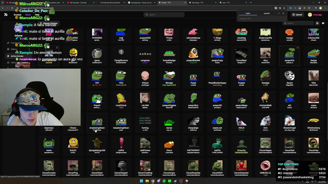This screenshot has width=328, height=184.
Task: Switch to large grid view icon
Action: coord(317,23)
